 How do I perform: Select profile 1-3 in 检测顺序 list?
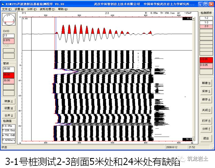206,22
